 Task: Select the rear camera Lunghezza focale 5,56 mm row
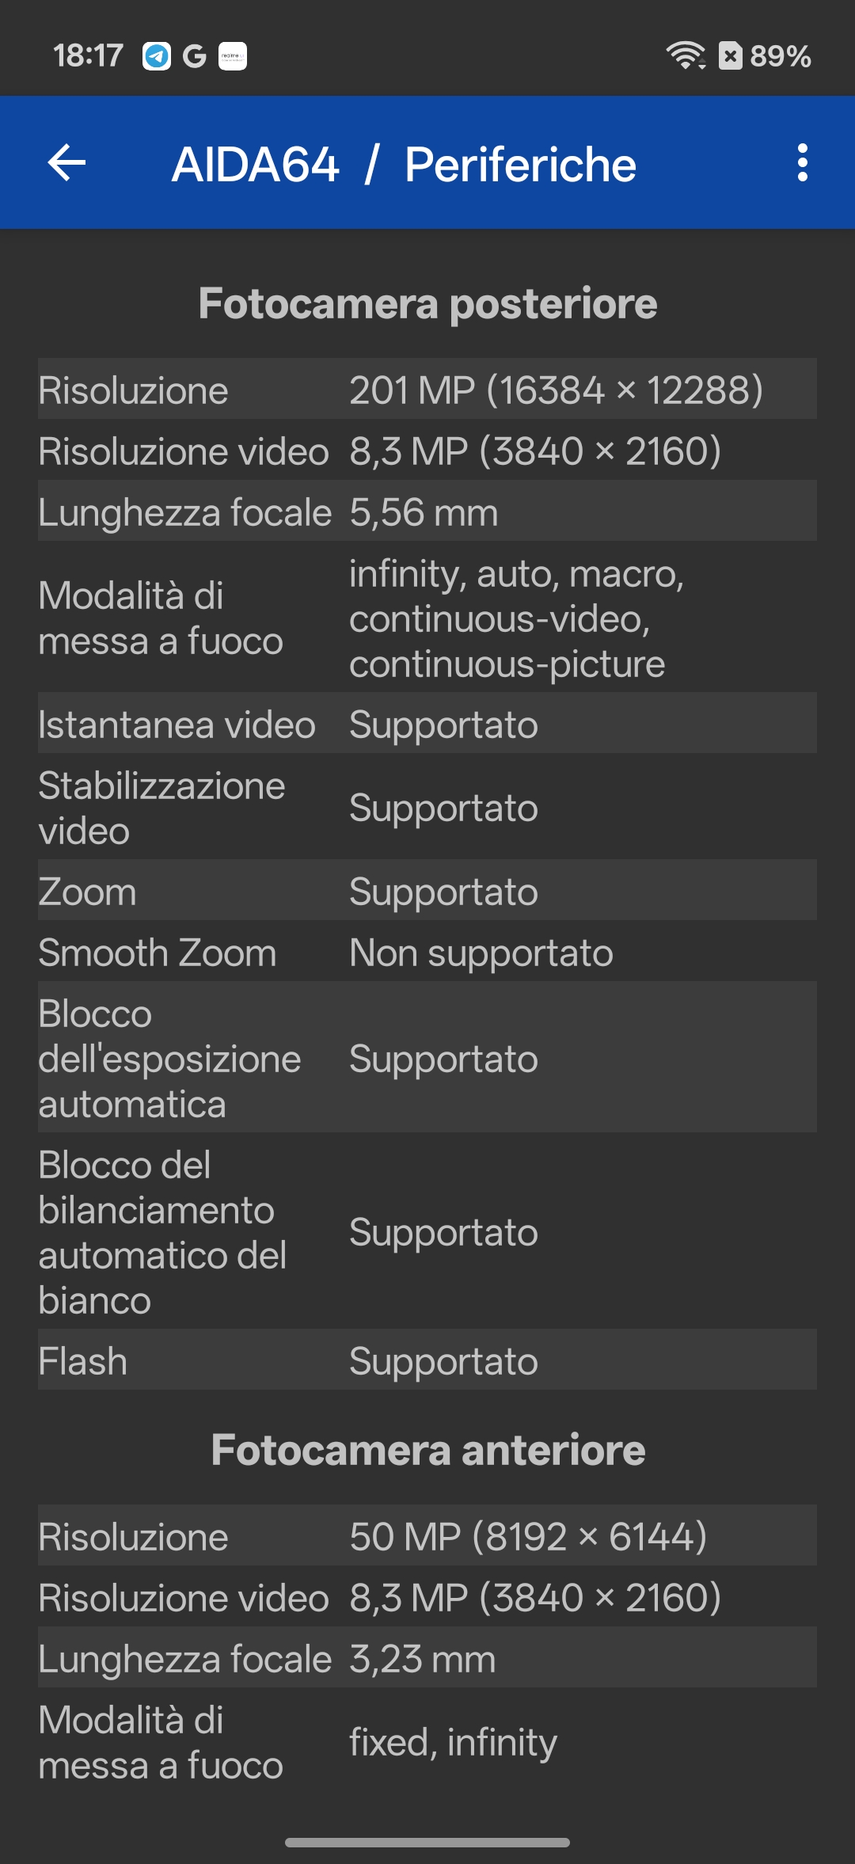pyautogui.click(x=427, y=512)
